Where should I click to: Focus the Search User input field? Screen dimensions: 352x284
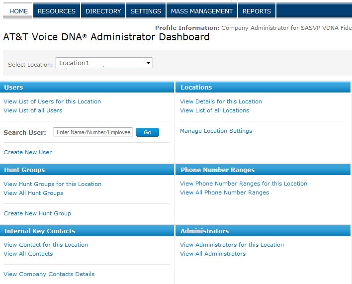93,132
